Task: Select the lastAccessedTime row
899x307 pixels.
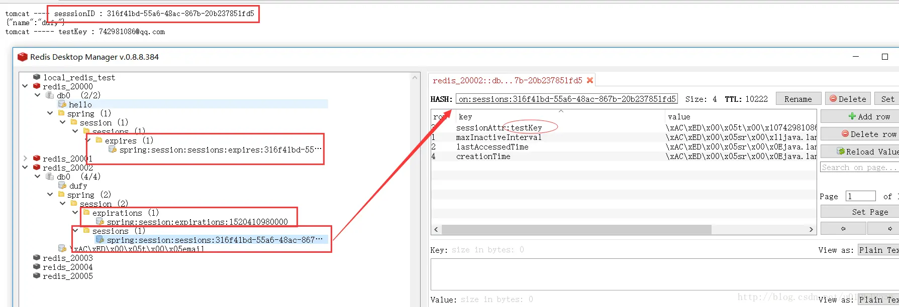Action: (624, 146)
